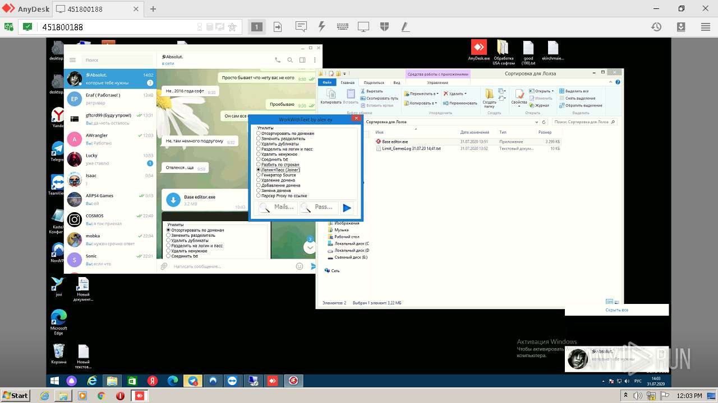Open Управление tab in Explorer

click(438, 82)
